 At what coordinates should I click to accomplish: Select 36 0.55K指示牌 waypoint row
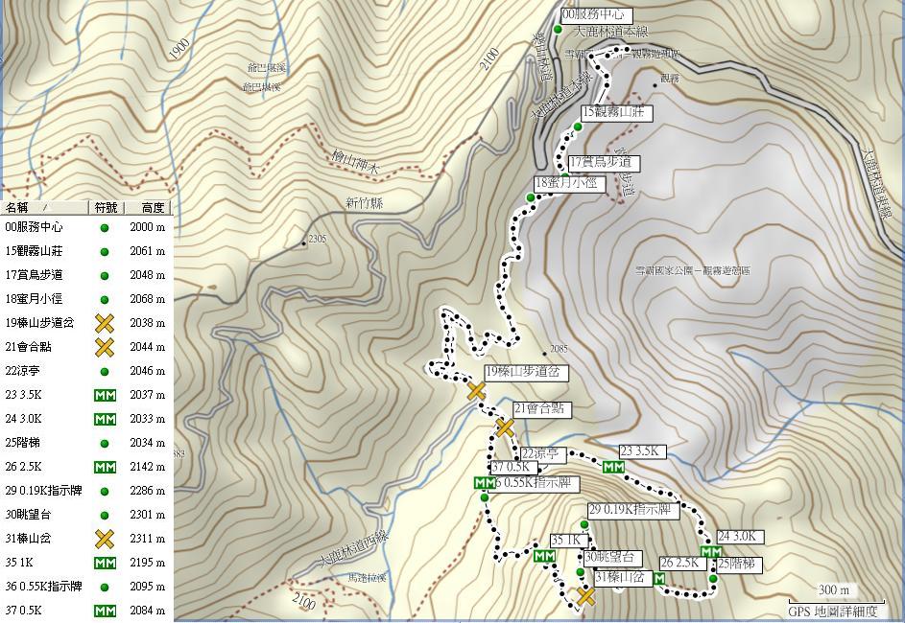(86, 587)
